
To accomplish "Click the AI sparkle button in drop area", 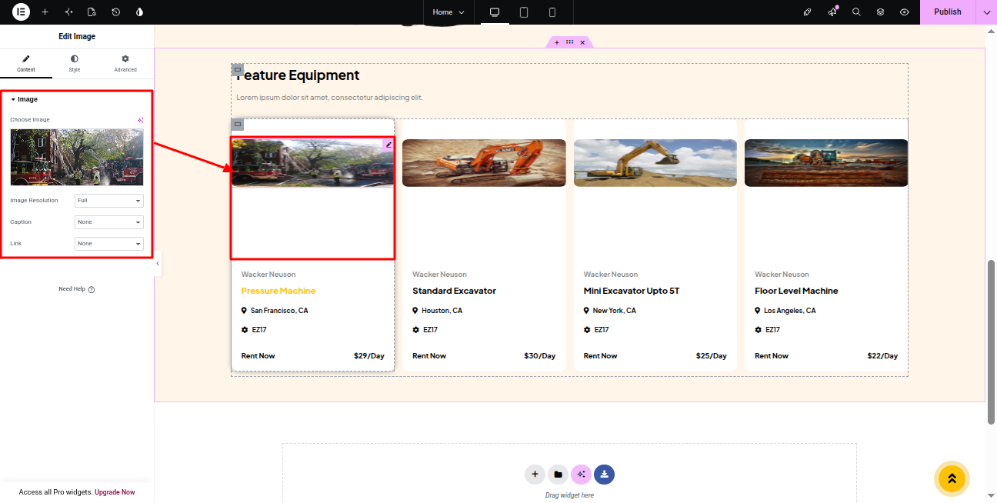I will pos(581,475).
